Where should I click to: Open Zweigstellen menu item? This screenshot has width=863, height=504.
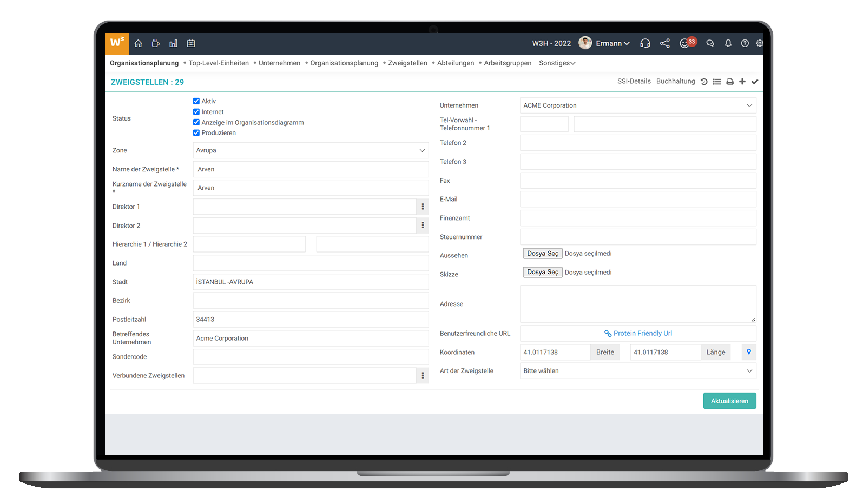click(x=407, y=63)
